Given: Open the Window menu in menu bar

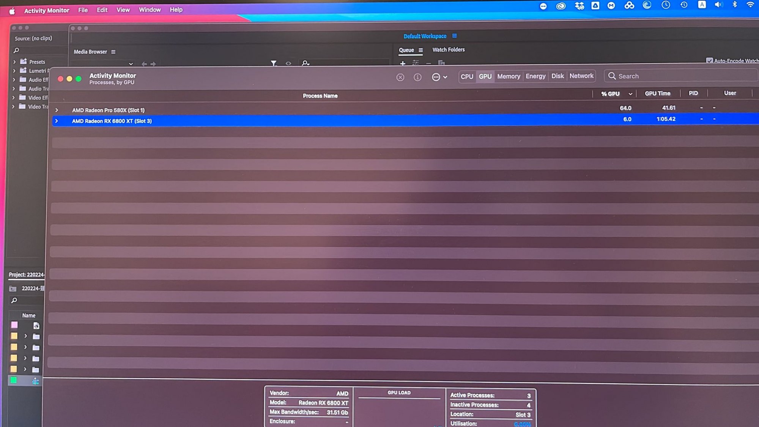Looking at the screenshot, I should [x=150, y=10].
